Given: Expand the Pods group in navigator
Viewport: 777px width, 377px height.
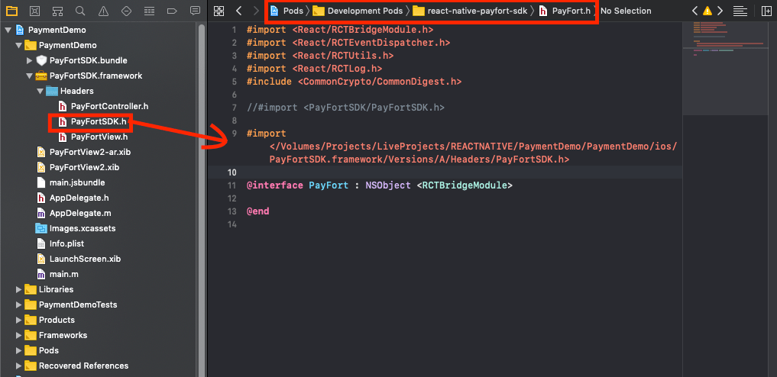Looking at the screenshot, I should pos(19,350).
